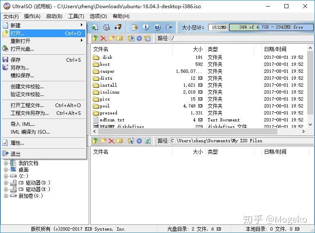Click the rename icon in local panel toolbar

120,141
